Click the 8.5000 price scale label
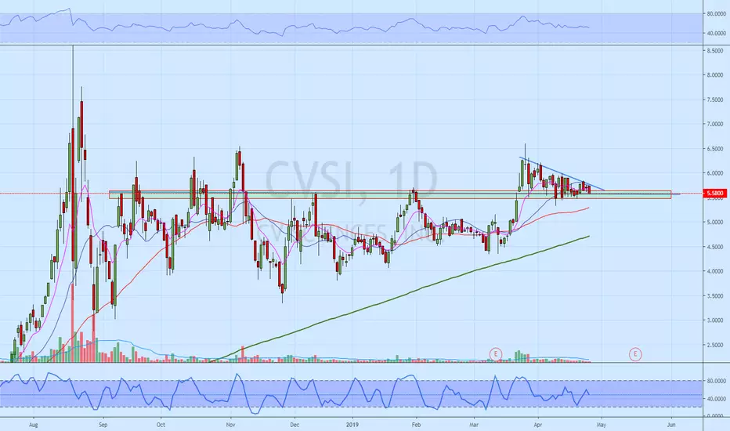Screen dimensions: 730x431 714,50
